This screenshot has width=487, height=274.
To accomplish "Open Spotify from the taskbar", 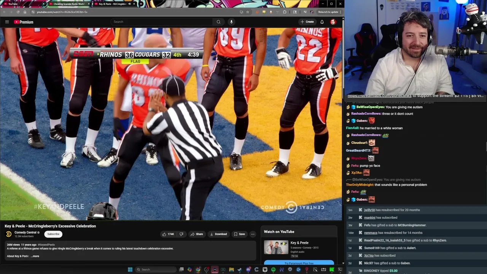I will coord(273,269).
